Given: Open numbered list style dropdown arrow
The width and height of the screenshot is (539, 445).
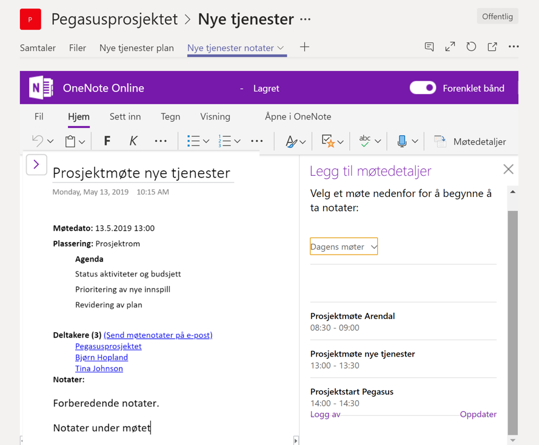Looking at the screenshot, I should pyautogui.click(x=237, y=141).
